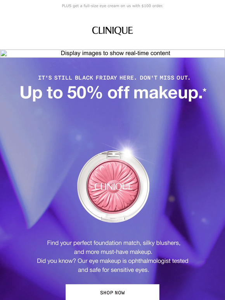Click the 'IT'S STILL BLACK FRIDAY HERE' tagline
The height and width of the screenshot is (300, 225).
114,78
